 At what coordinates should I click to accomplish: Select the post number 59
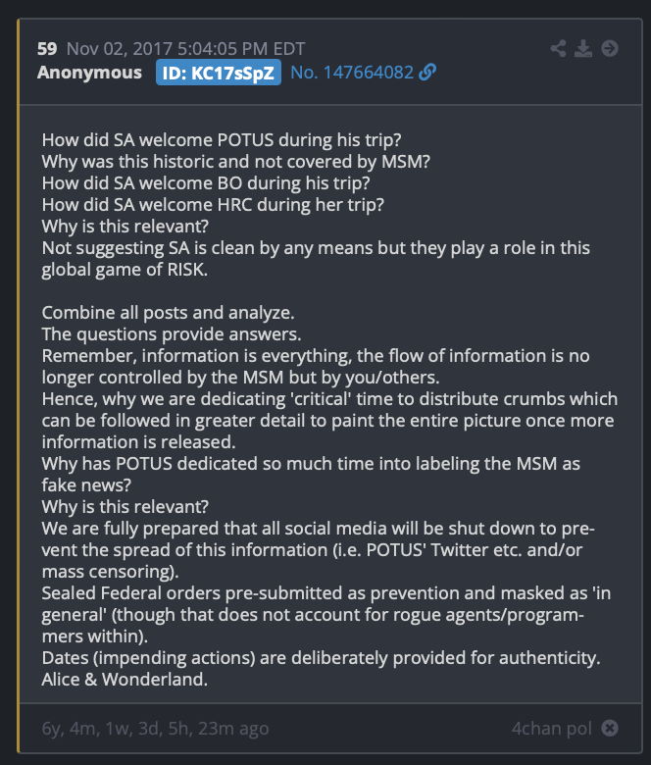[x=47, y=49]
